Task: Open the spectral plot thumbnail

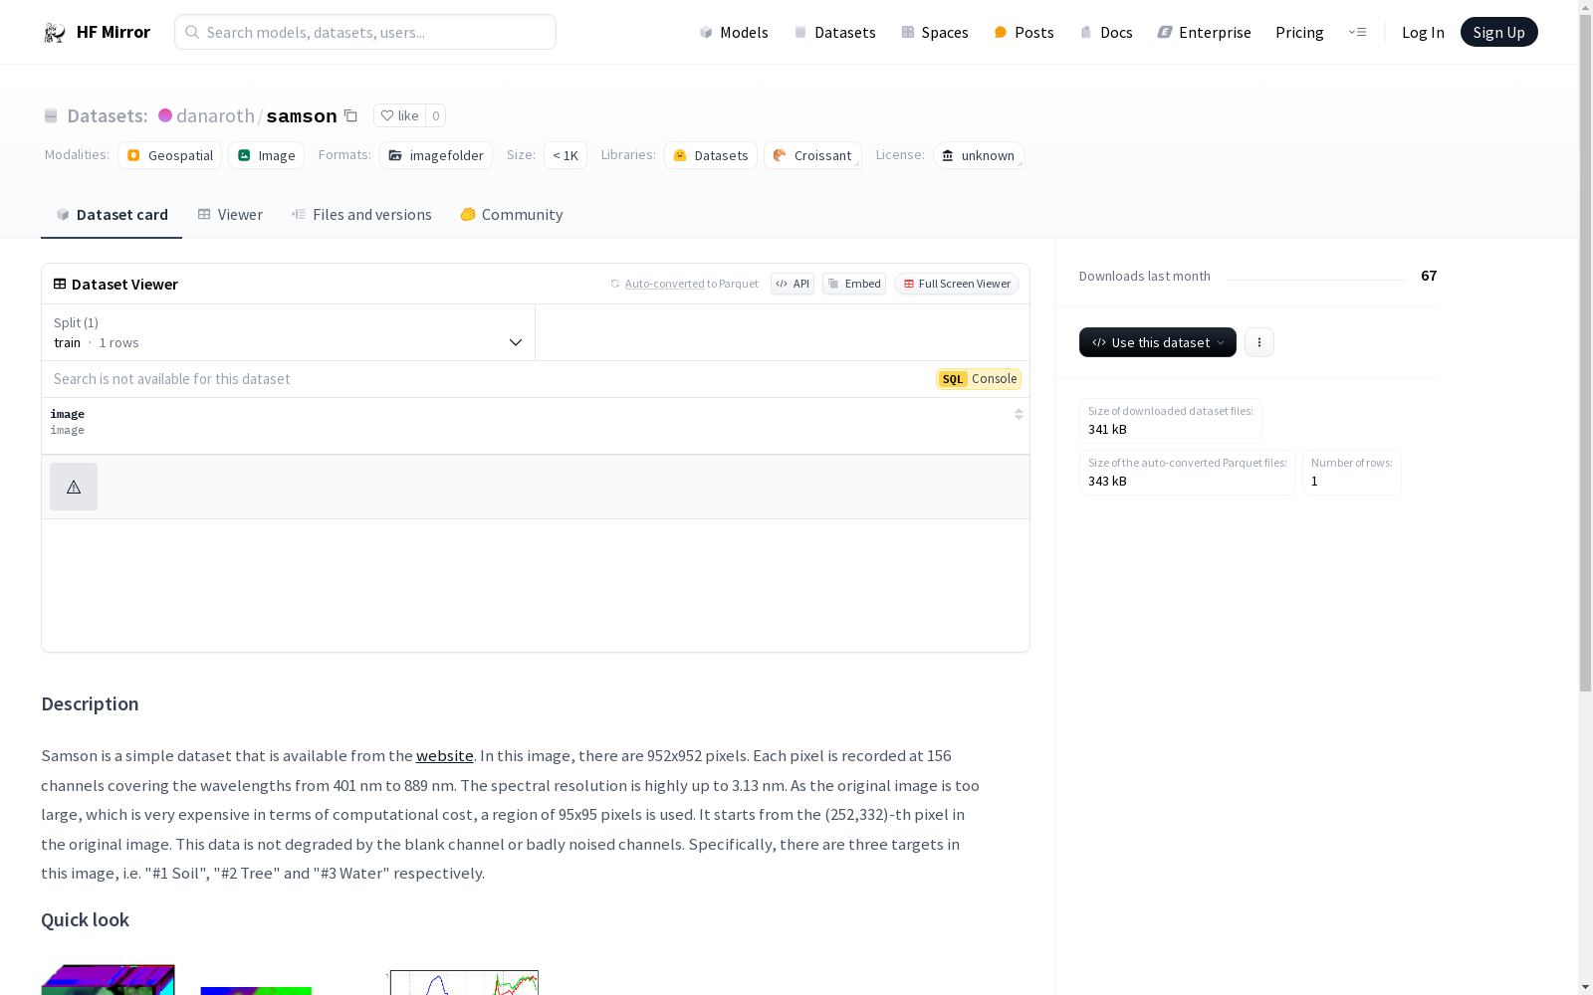Action: coord(464,982)
